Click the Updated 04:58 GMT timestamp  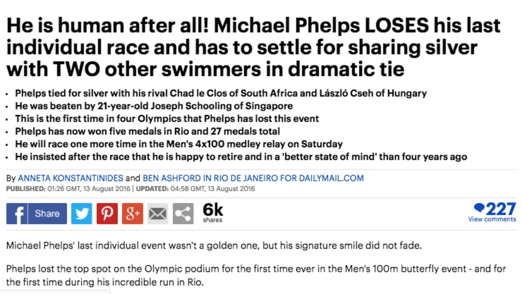(x=196, y=189)
